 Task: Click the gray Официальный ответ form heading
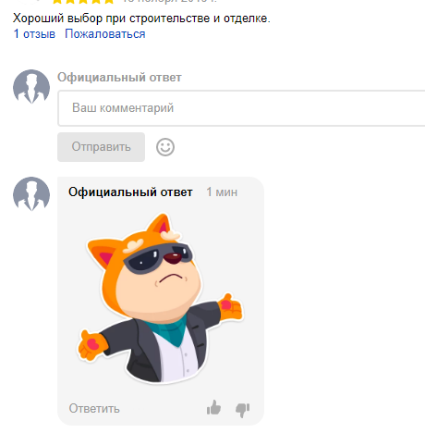[119, 78]
